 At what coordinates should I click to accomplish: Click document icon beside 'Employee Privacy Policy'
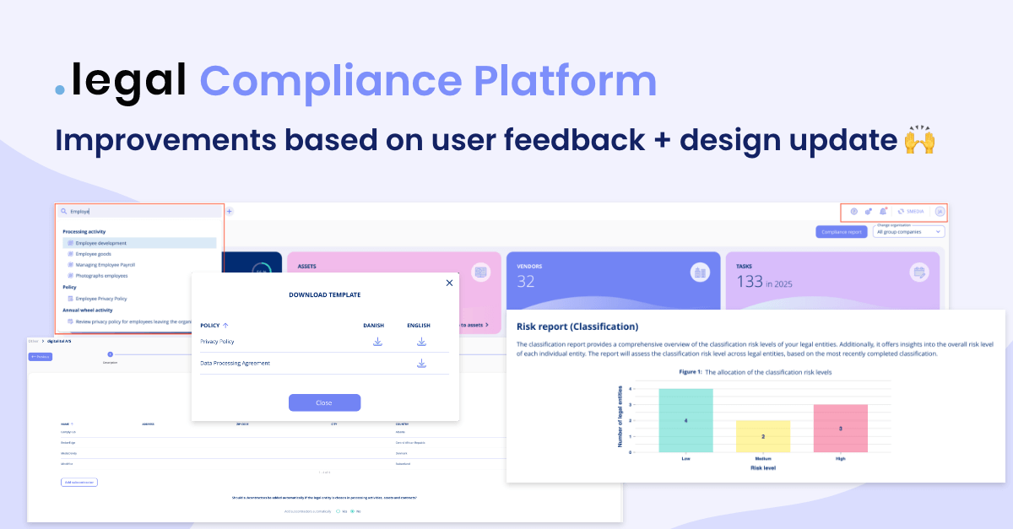(x=70, y=299)
